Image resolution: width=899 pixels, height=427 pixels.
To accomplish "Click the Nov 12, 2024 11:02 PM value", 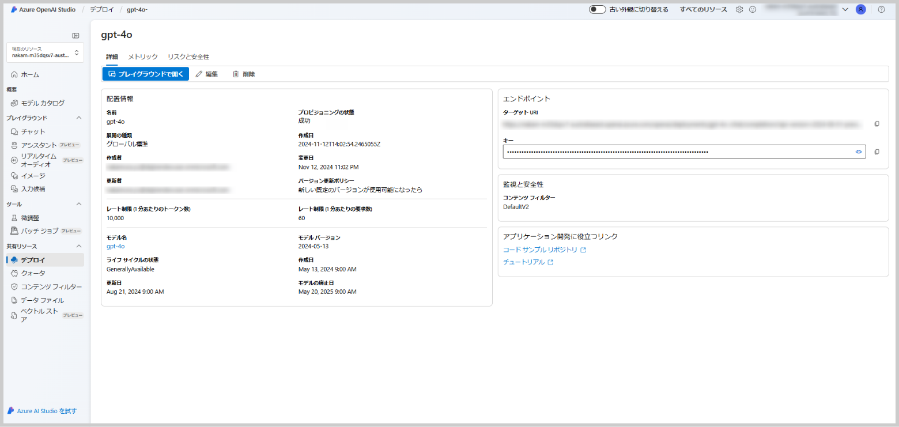I will pos(328,167).
